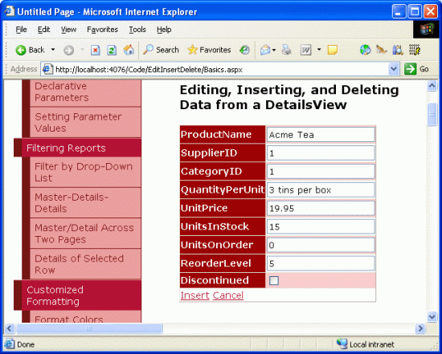Image resolution: width=442 pixels, height=354 pixels.
Task: Click the dotted grid icon at toolbar end
Action: pyautogui.click(x=415, y=50)
